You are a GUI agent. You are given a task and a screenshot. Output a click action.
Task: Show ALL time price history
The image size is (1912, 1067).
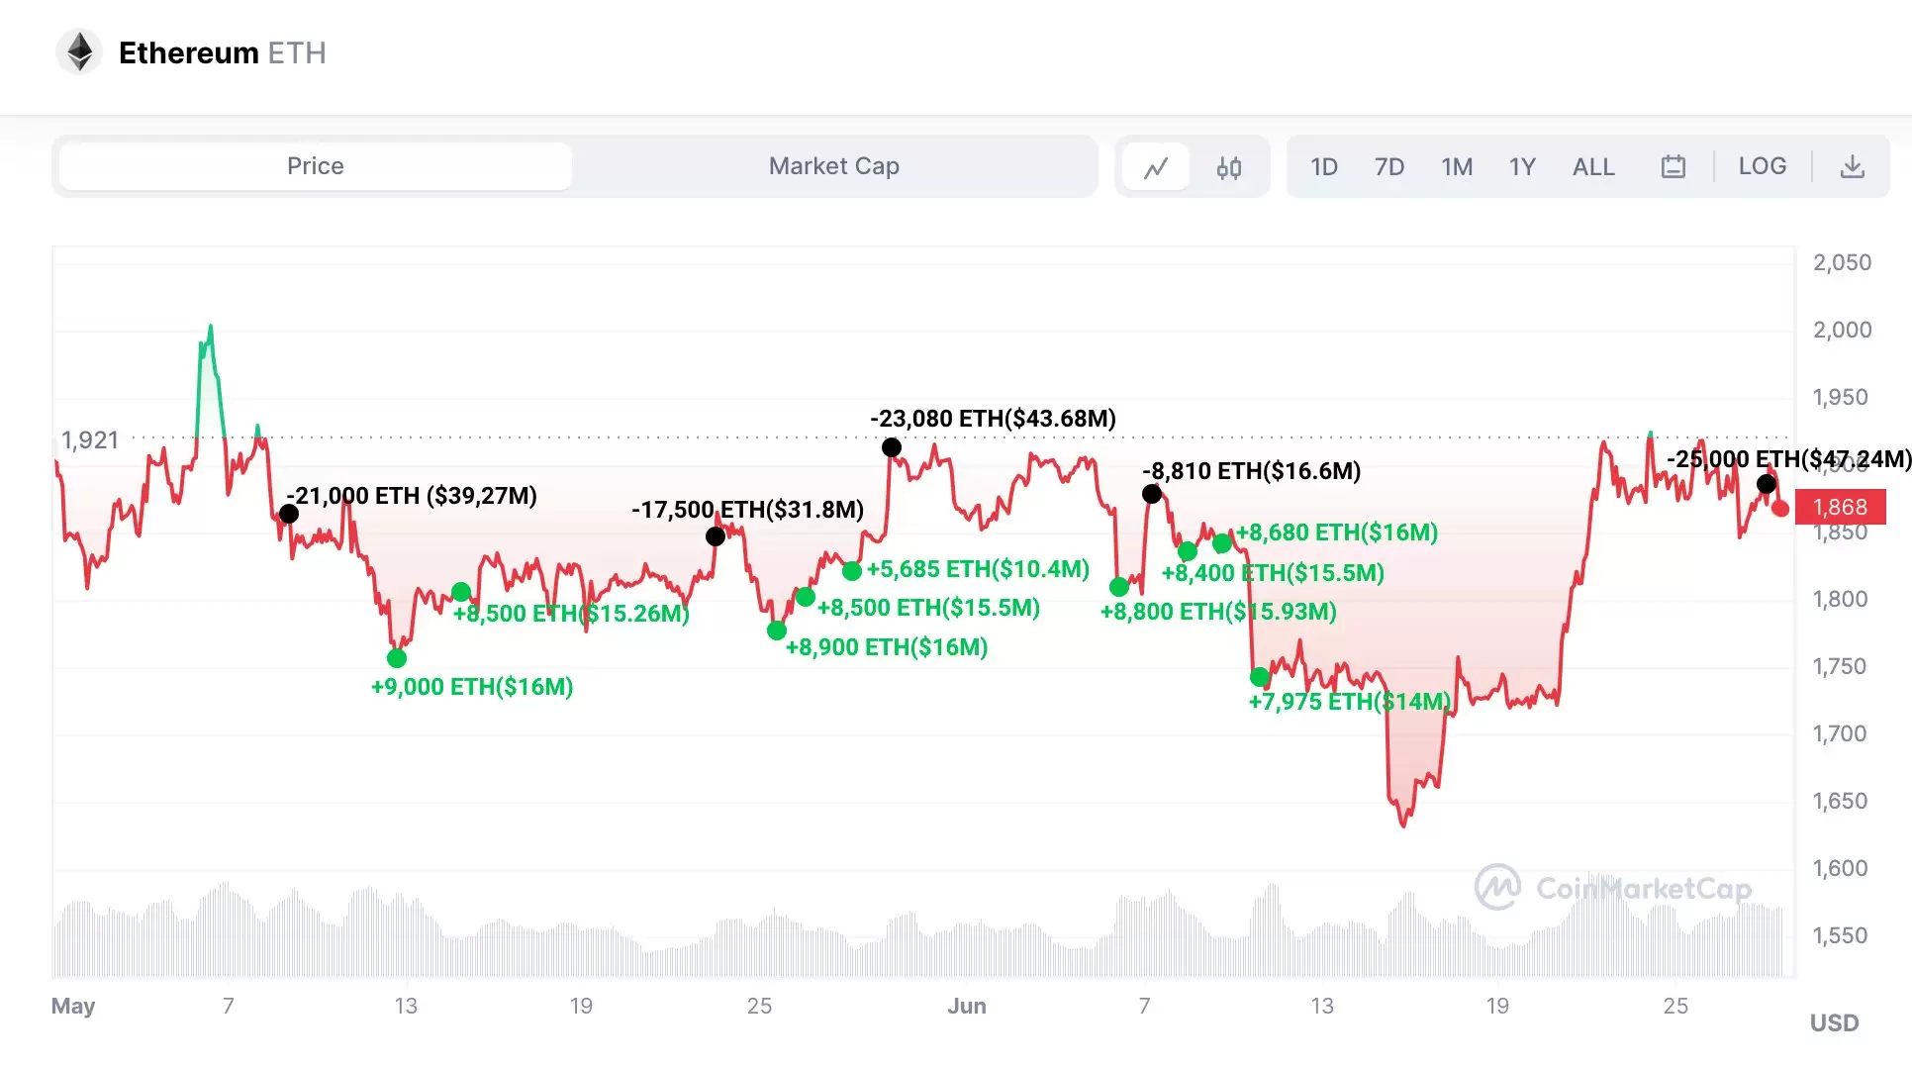tap(1593, 166)
